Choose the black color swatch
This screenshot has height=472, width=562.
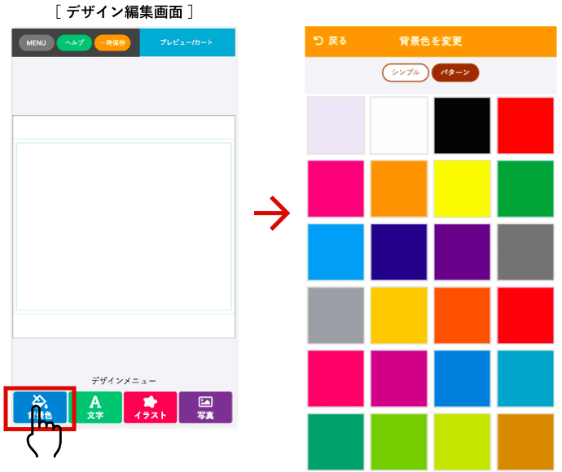pyautogui.click(x=462, y=126)
